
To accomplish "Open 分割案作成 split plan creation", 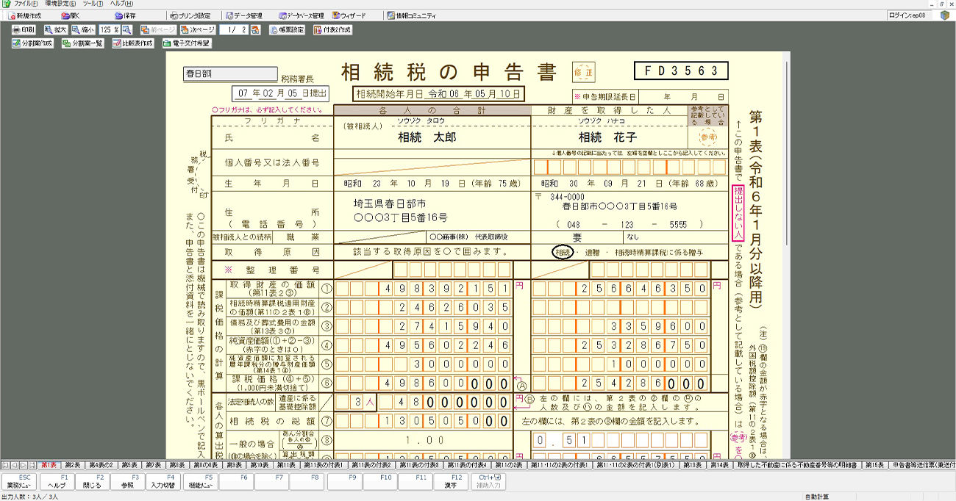I will click(32, 43).
